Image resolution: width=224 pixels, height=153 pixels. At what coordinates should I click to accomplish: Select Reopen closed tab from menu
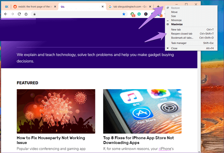[x=182, y=34]
